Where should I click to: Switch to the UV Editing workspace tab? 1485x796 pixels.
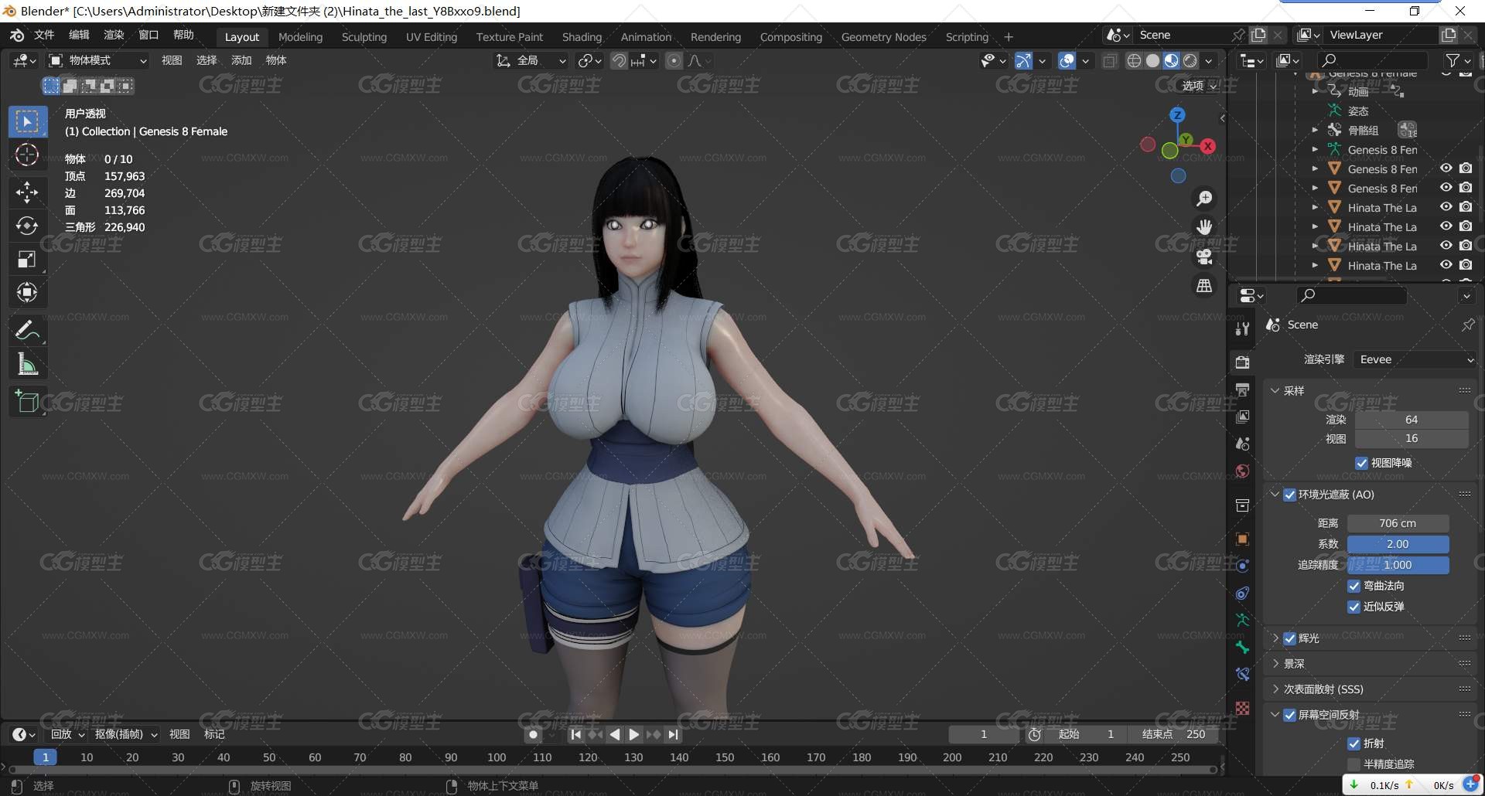click(x=432, y=37)
